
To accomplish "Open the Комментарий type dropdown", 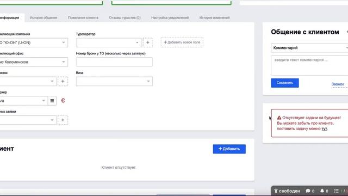I will coord(309,48).
